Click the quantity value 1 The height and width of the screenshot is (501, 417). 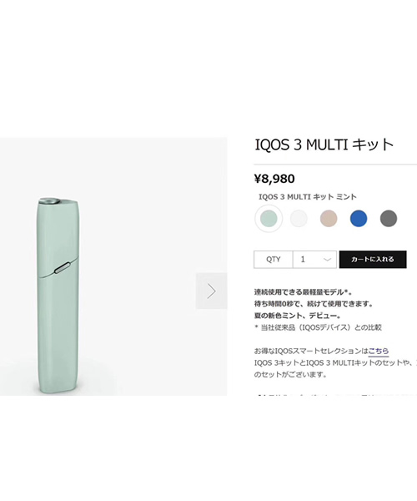tap(303, 259)
